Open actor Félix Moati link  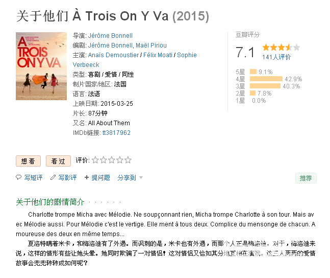point(158,55)
